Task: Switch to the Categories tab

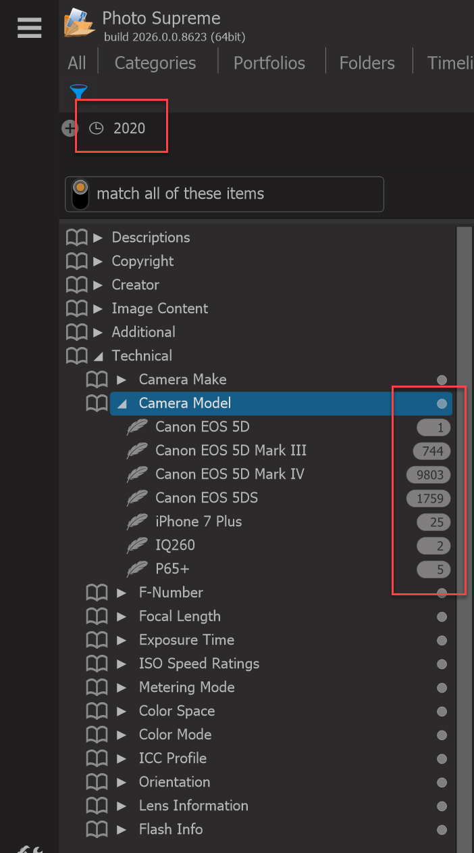Action: (x=155, y=63)
